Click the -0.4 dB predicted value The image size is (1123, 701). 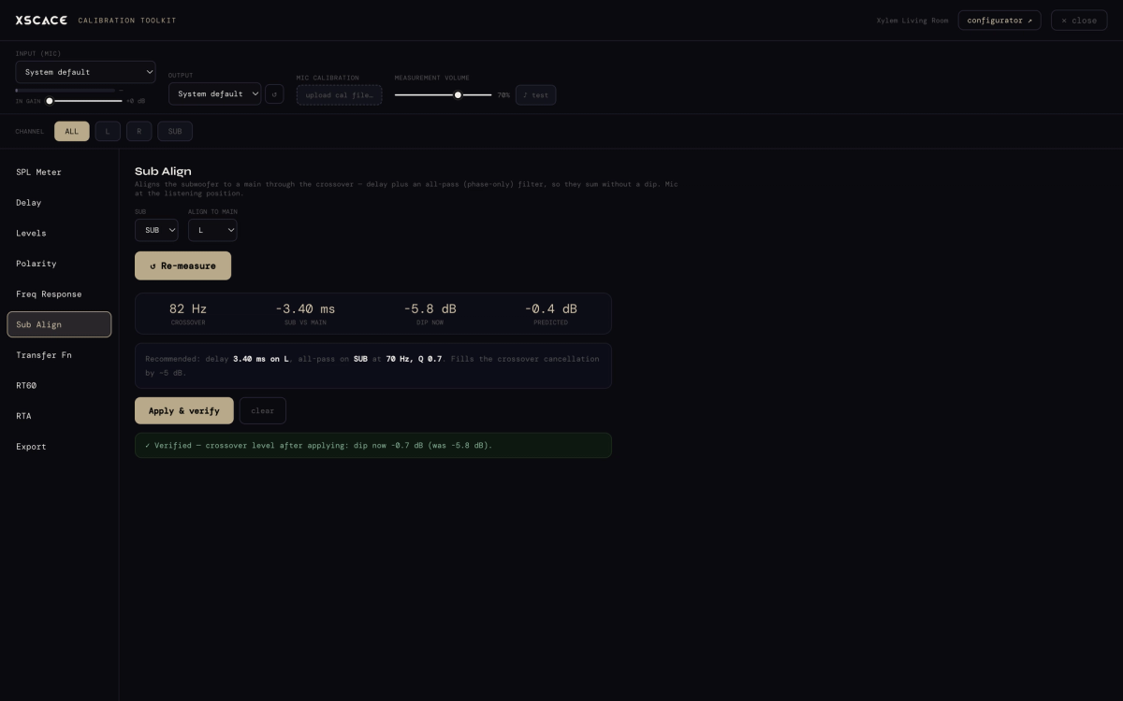coord(550,308)
